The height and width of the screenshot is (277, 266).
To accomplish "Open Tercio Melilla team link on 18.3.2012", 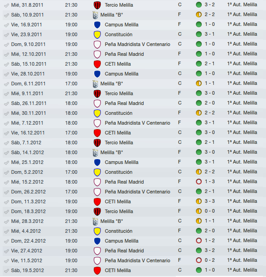I will pos(119,211).
